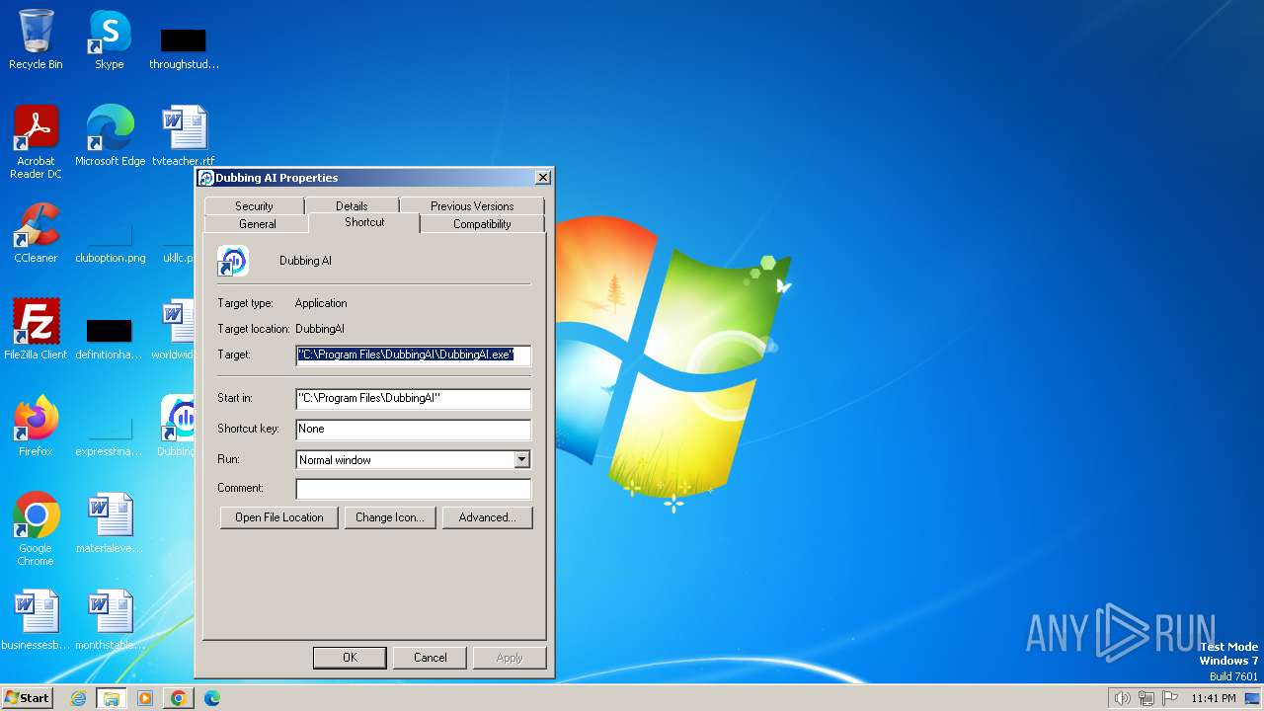
Task: Launch CCleaner from the desktop
Action: [36, 233]
